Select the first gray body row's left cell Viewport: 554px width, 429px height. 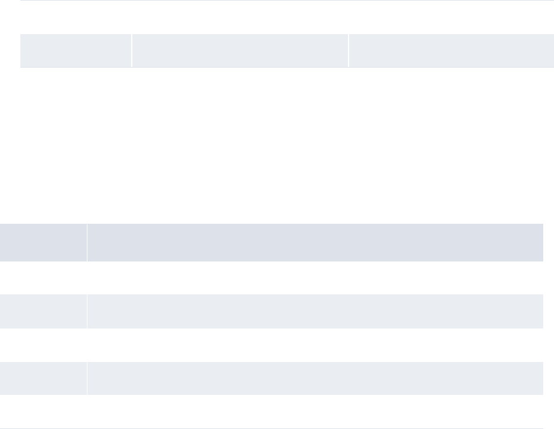tap(43, 311)
